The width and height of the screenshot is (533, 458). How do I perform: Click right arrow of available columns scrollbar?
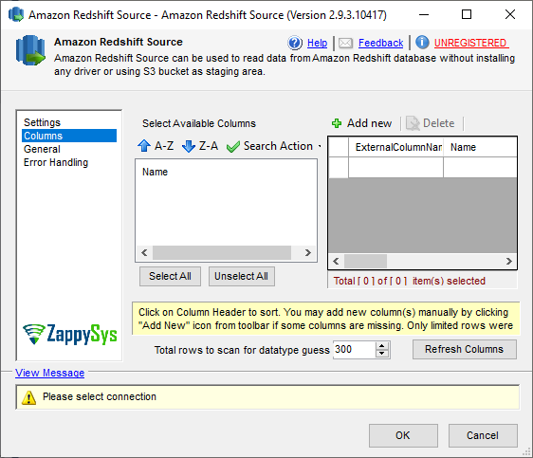point(308,253)
